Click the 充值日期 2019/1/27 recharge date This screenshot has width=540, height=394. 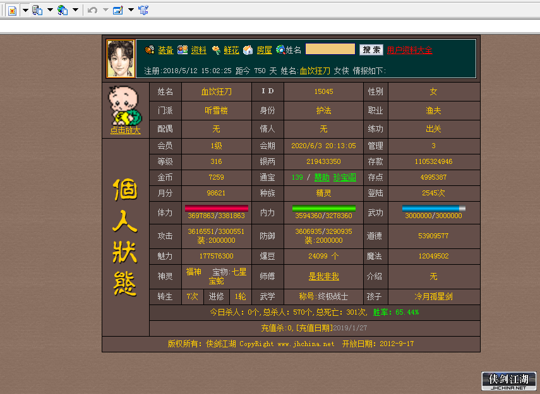pos(332,328)
